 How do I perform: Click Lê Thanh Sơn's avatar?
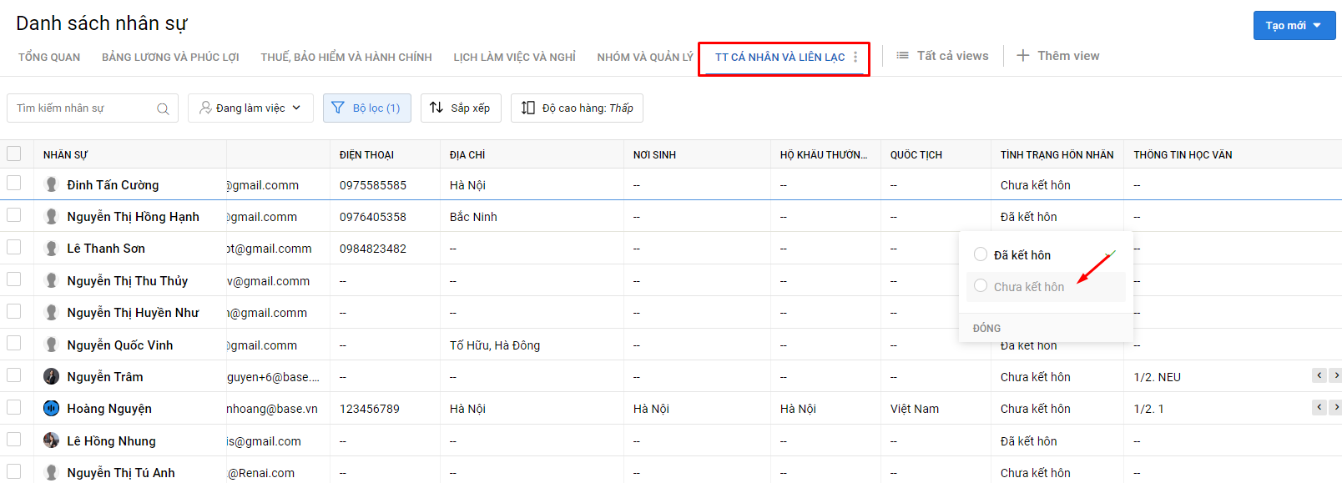click(x=51, y=249)
